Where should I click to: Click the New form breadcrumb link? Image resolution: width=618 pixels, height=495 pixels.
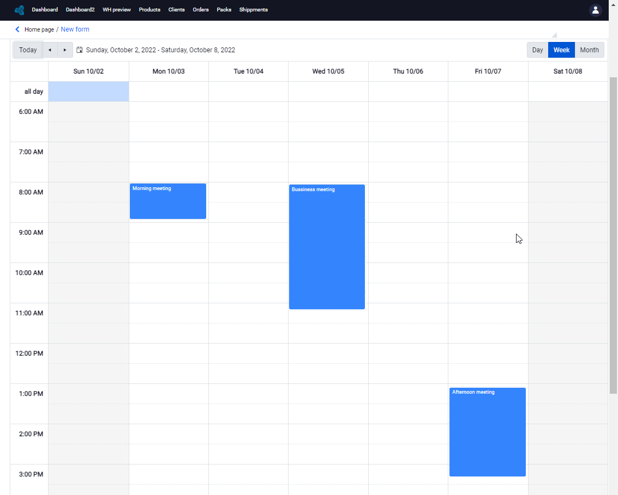pos(75,29)
